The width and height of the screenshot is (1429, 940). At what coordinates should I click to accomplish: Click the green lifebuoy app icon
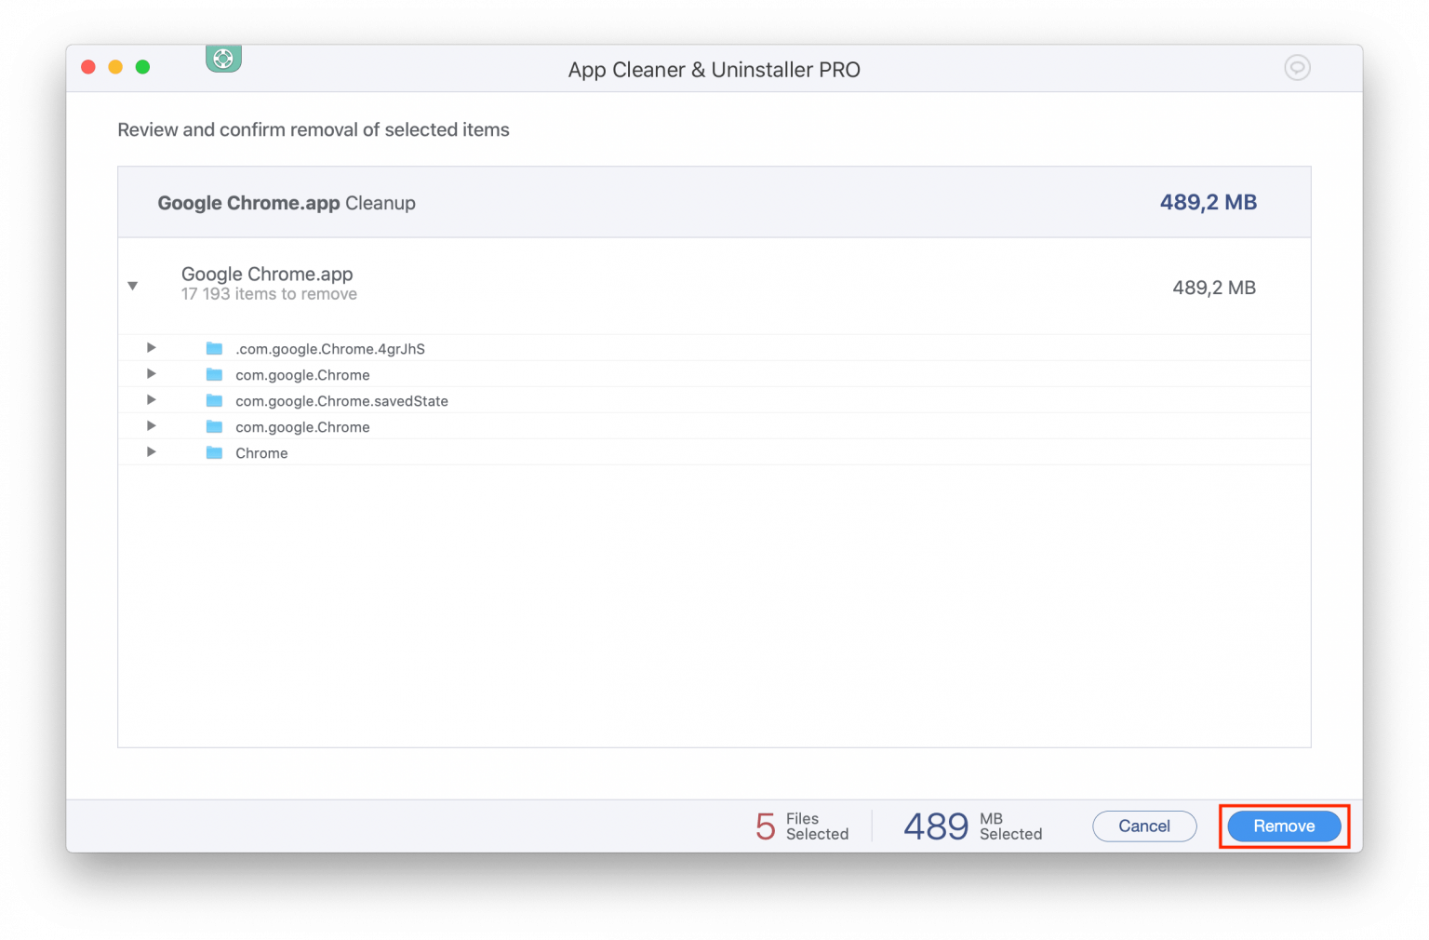pyautogui.click(x=223, y=59)
